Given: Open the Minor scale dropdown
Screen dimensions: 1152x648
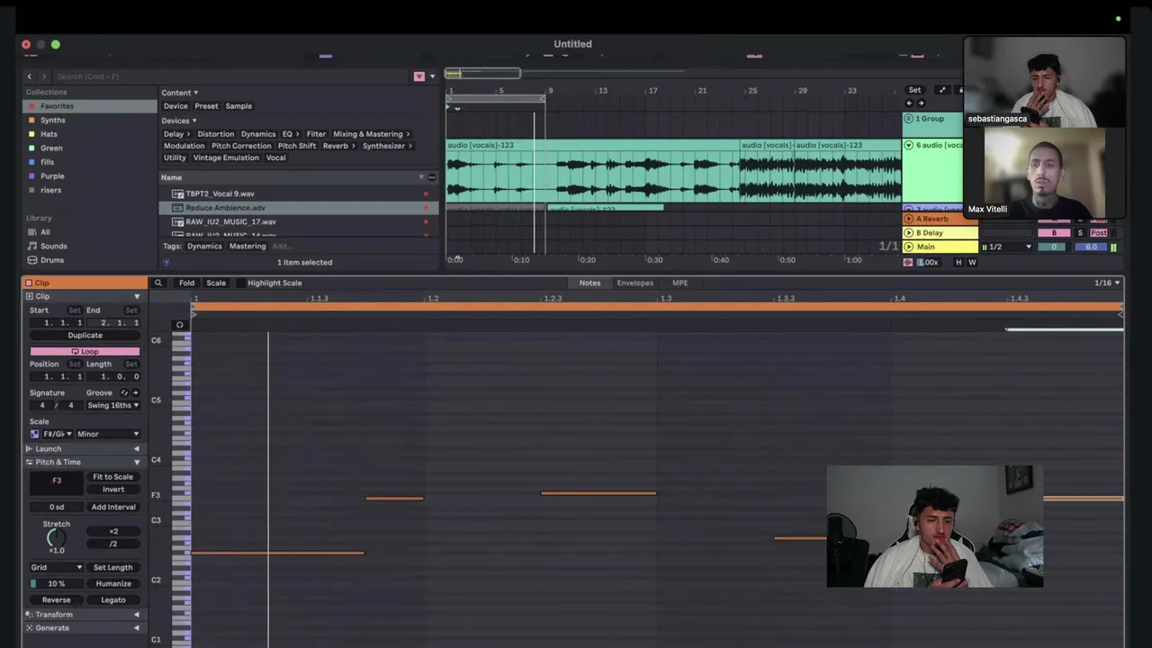Looking at the screenshot, I should tap(108, 434).
